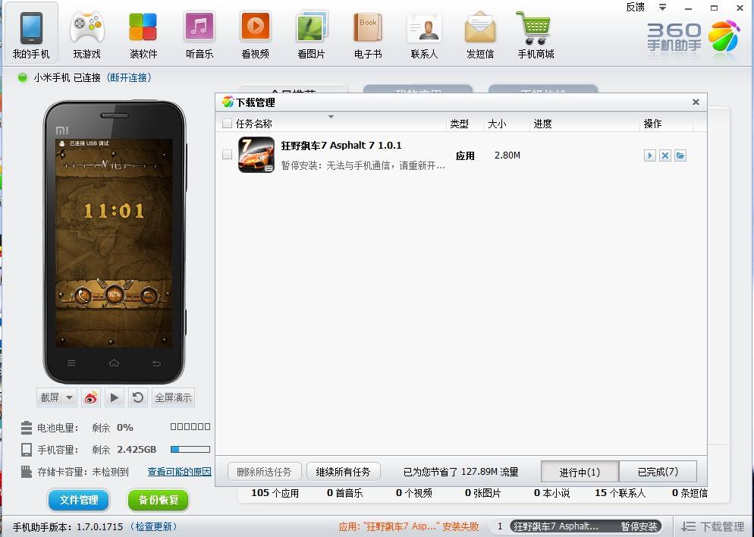This screenshot has height=537, width=754.
Task: Open 装软件 software installer icon
Action: pos(143,34)
